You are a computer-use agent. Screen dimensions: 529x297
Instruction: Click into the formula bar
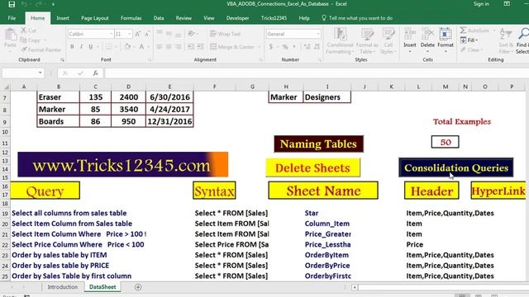click(317, 73)
